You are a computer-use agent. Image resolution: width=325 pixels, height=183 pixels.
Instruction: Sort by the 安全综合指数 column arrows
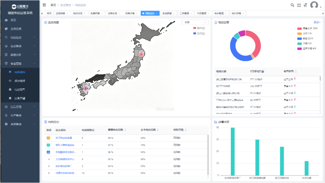coord(158,130)
